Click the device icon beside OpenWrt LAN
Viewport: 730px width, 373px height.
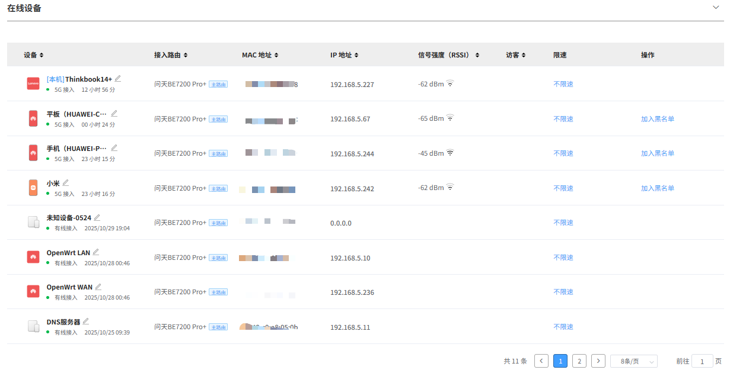[x=33, y=256]
